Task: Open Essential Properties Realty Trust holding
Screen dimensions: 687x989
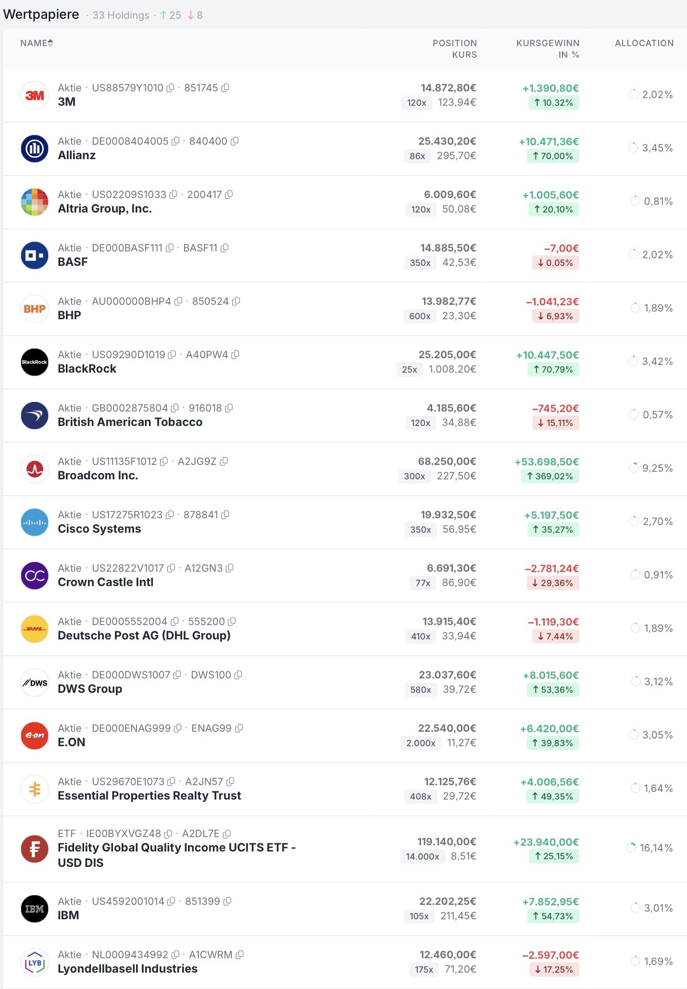Action: pos(149,796)
